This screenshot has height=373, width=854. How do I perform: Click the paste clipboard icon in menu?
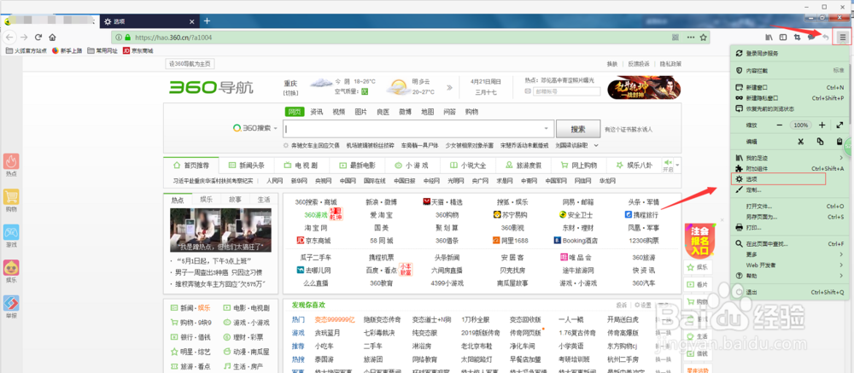tap(839, 142)
